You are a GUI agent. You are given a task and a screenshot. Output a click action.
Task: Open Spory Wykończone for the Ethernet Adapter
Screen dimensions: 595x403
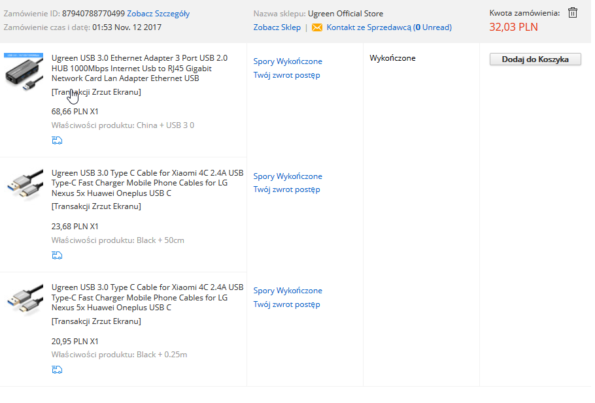click(x=288, y=61)
